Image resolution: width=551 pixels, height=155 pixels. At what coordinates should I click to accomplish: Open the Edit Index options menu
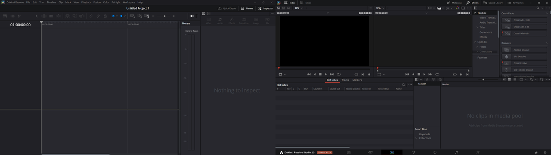pos(410,85)
